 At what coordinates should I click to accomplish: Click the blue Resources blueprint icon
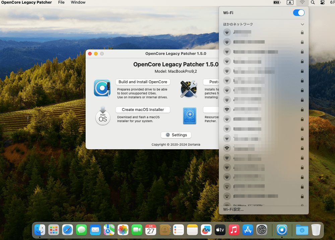[190, 116]
